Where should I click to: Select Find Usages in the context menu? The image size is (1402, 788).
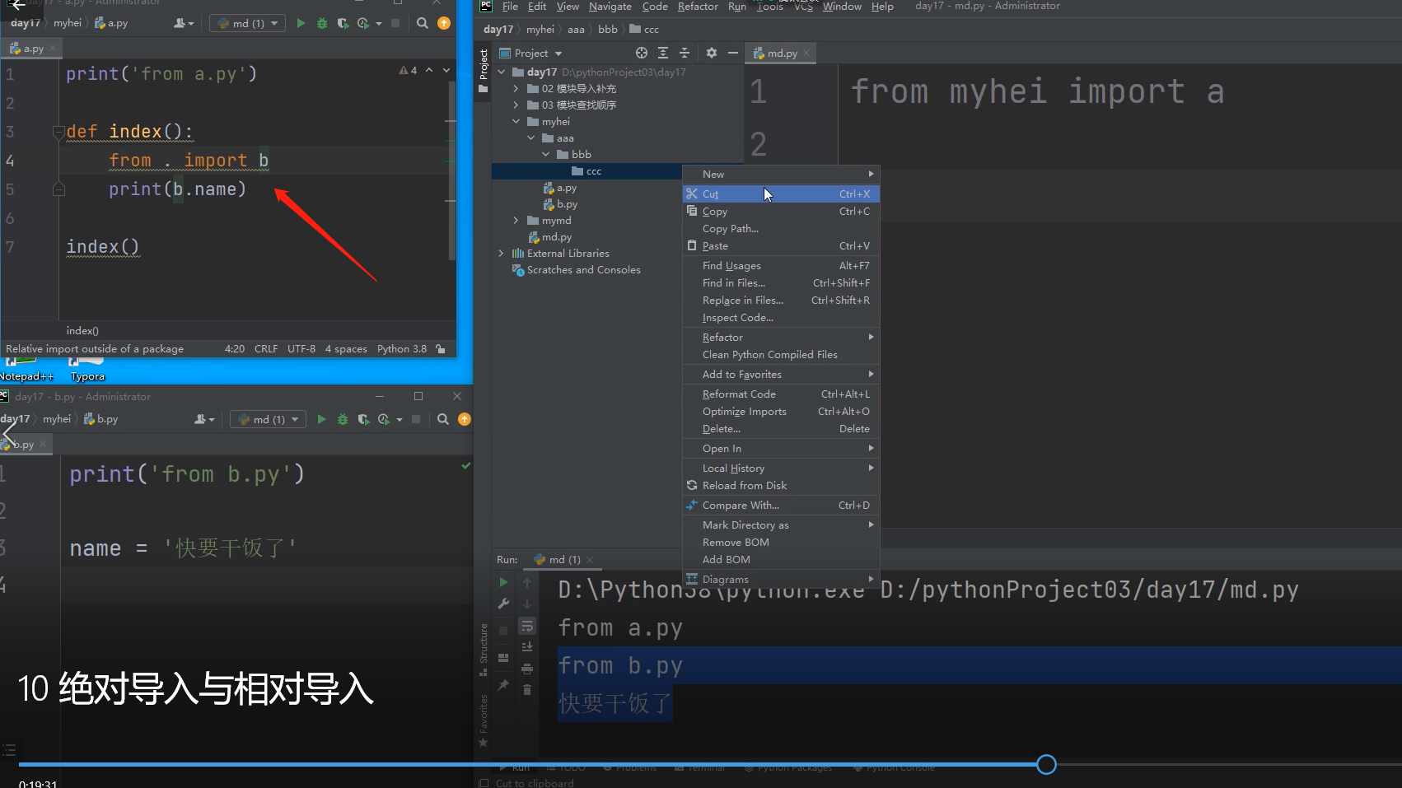point(781,266)
